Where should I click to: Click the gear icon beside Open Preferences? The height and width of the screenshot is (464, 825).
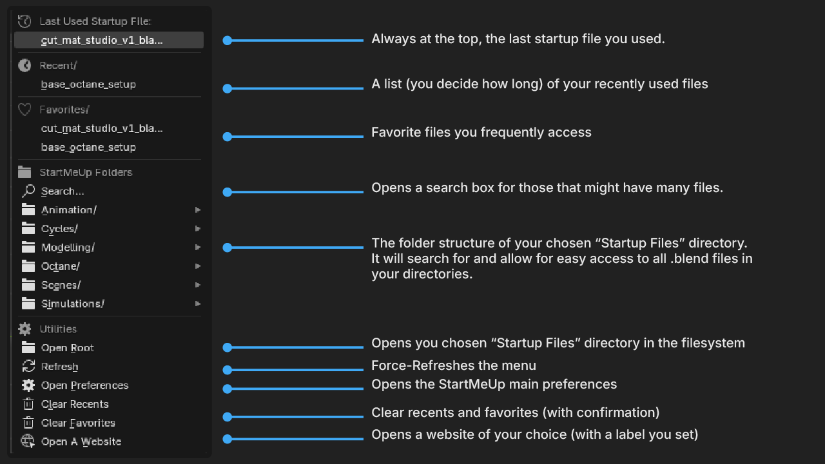click(x=28, y=385)
